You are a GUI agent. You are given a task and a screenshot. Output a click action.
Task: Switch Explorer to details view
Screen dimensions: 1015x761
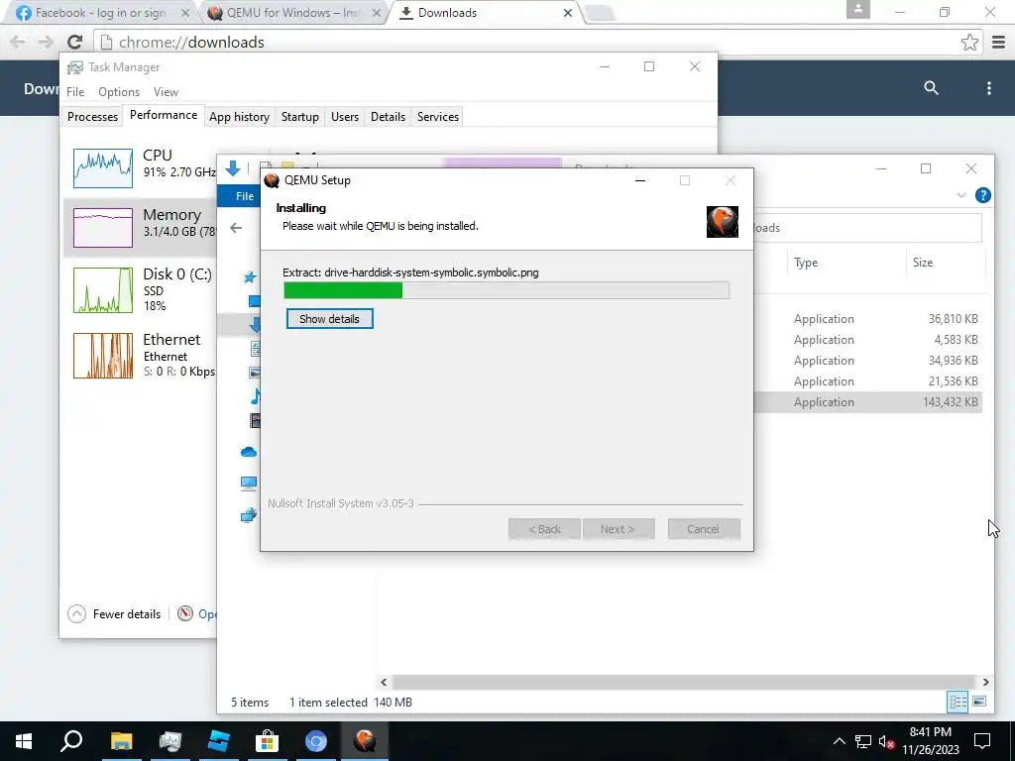click(958, 703)
